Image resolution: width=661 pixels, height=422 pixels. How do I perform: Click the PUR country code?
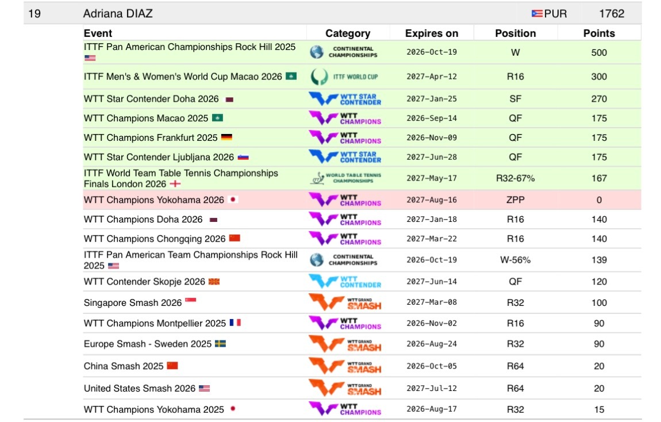(556, 14)
